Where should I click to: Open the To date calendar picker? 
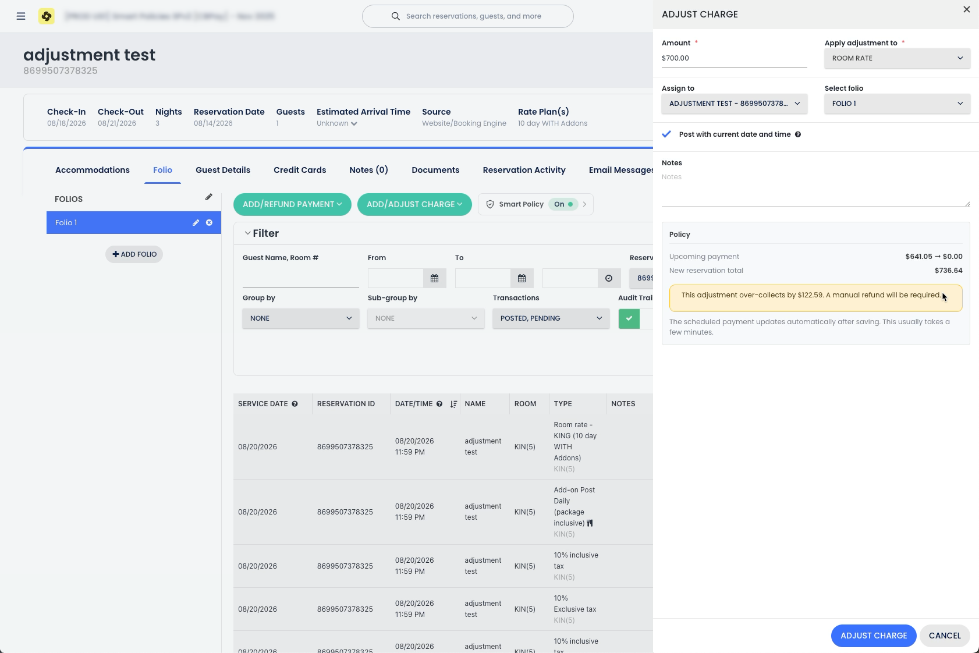[522, 278]
